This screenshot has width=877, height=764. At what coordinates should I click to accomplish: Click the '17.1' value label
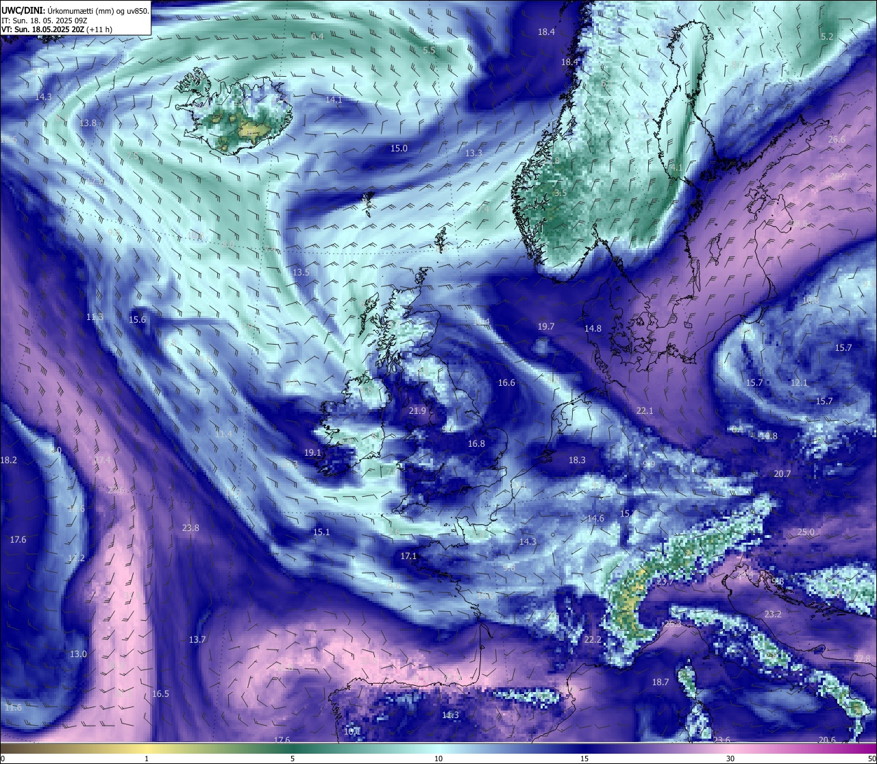coord(408,556)
